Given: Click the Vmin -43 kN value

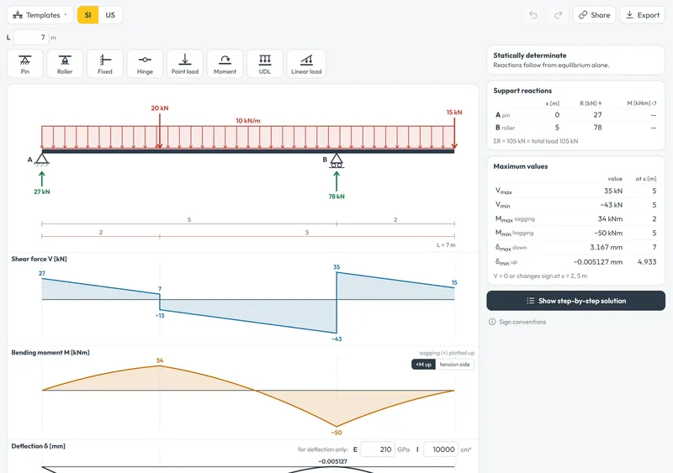Looking at the screenshot, I should (x=612, y=205).
